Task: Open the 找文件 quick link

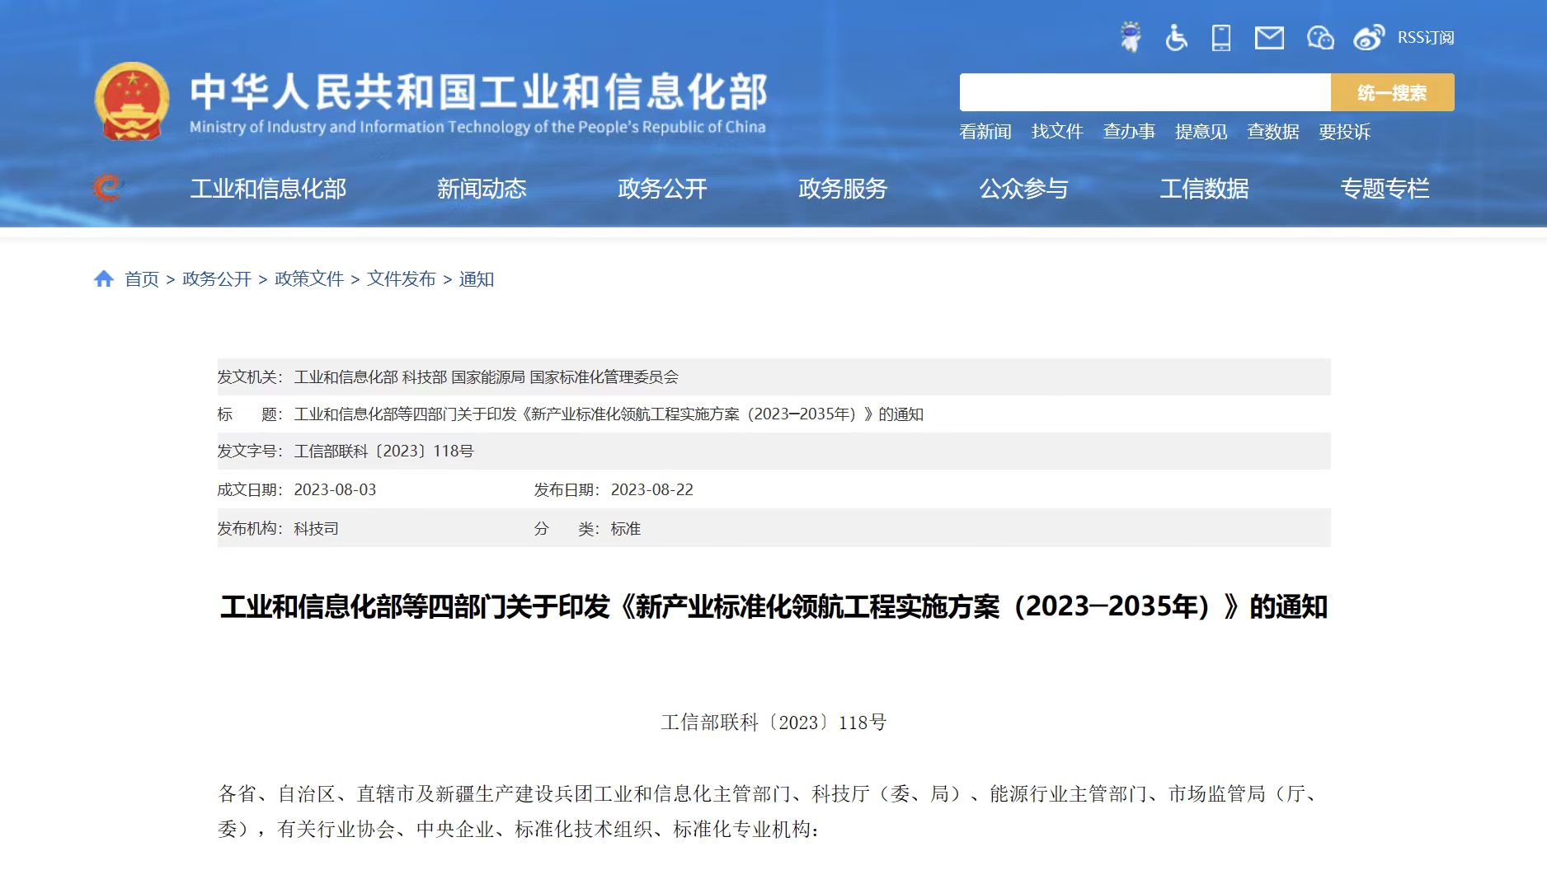Action: [x=1057, y=132]
